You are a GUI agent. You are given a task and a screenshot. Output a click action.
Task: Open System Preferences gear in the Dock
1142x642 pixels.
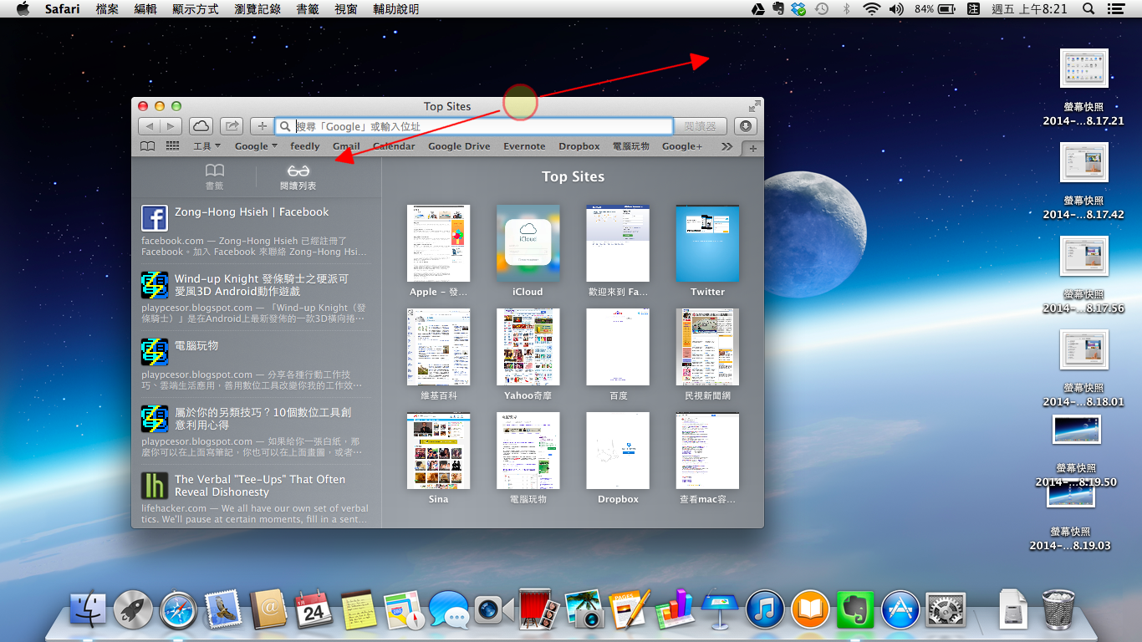point(946,609)
